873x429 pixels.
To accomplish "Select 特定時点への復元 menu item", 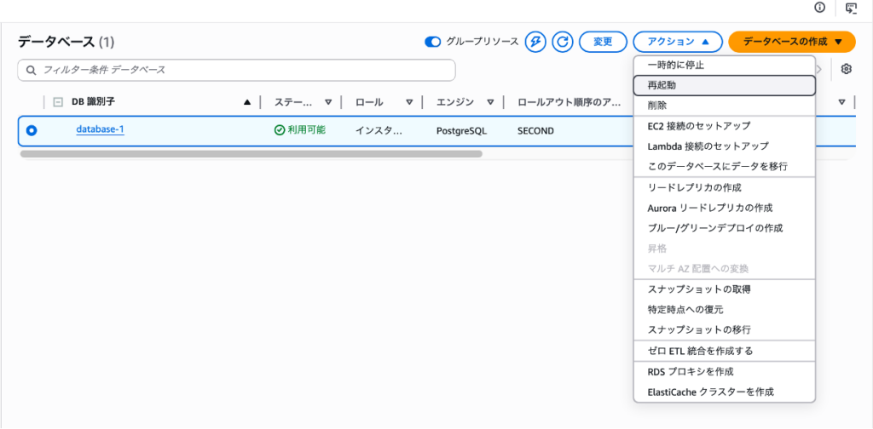I will tap(725, 310).
